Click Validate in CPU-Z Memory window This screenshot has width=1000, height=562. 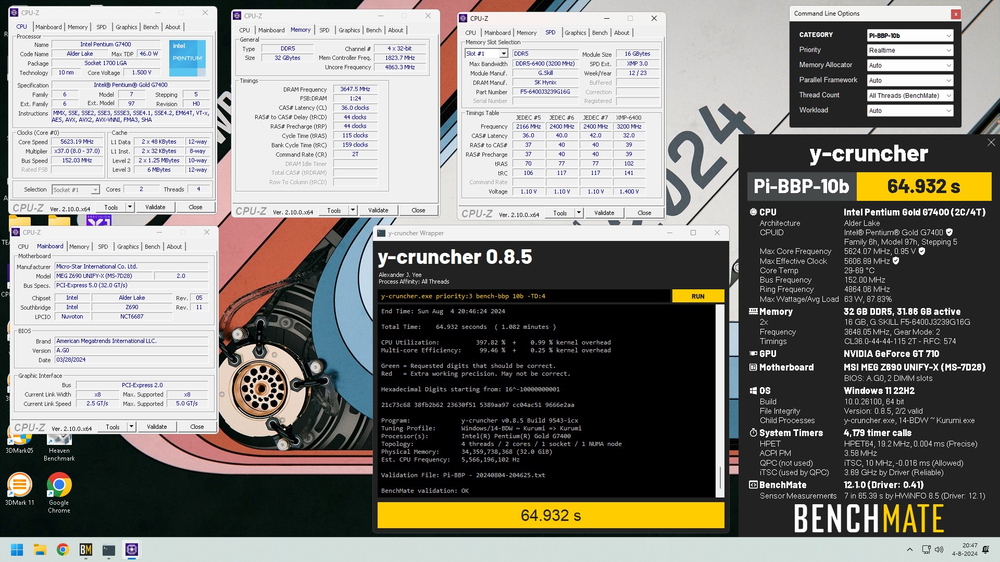click(x=378, y=210)
